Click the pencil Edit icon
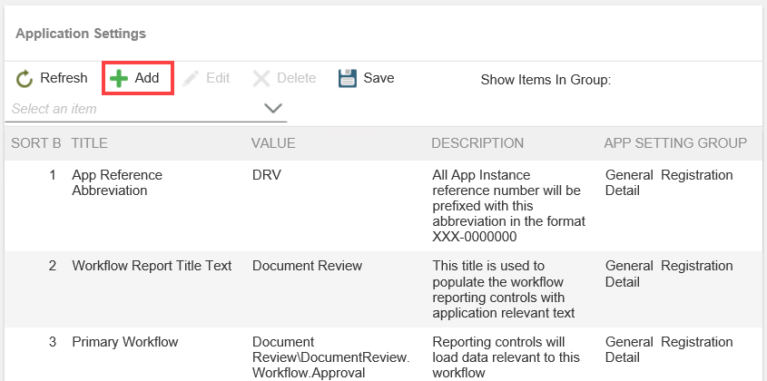Image resolution: width=767 pixels, height=381 pixels. [191, 79]
